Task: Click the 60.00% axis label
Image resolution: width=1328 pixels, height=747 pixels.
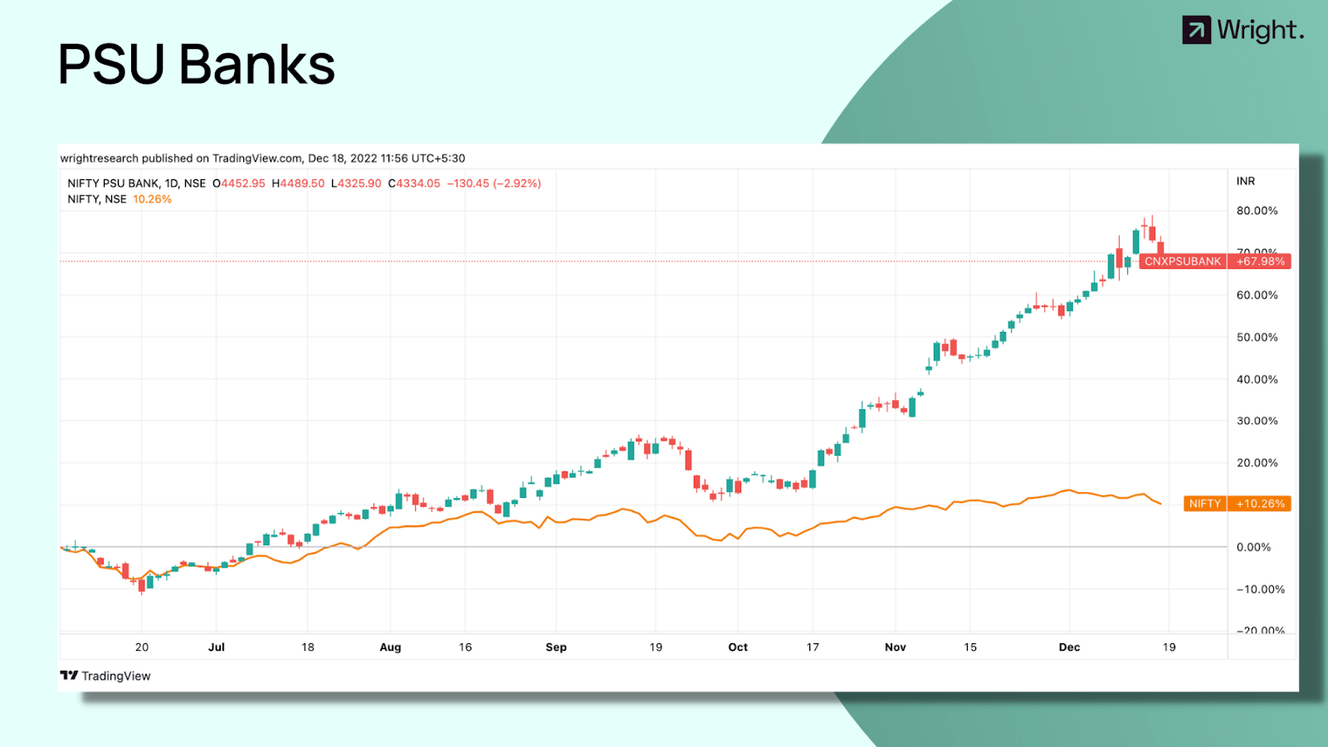Action: pos(1257,295)
